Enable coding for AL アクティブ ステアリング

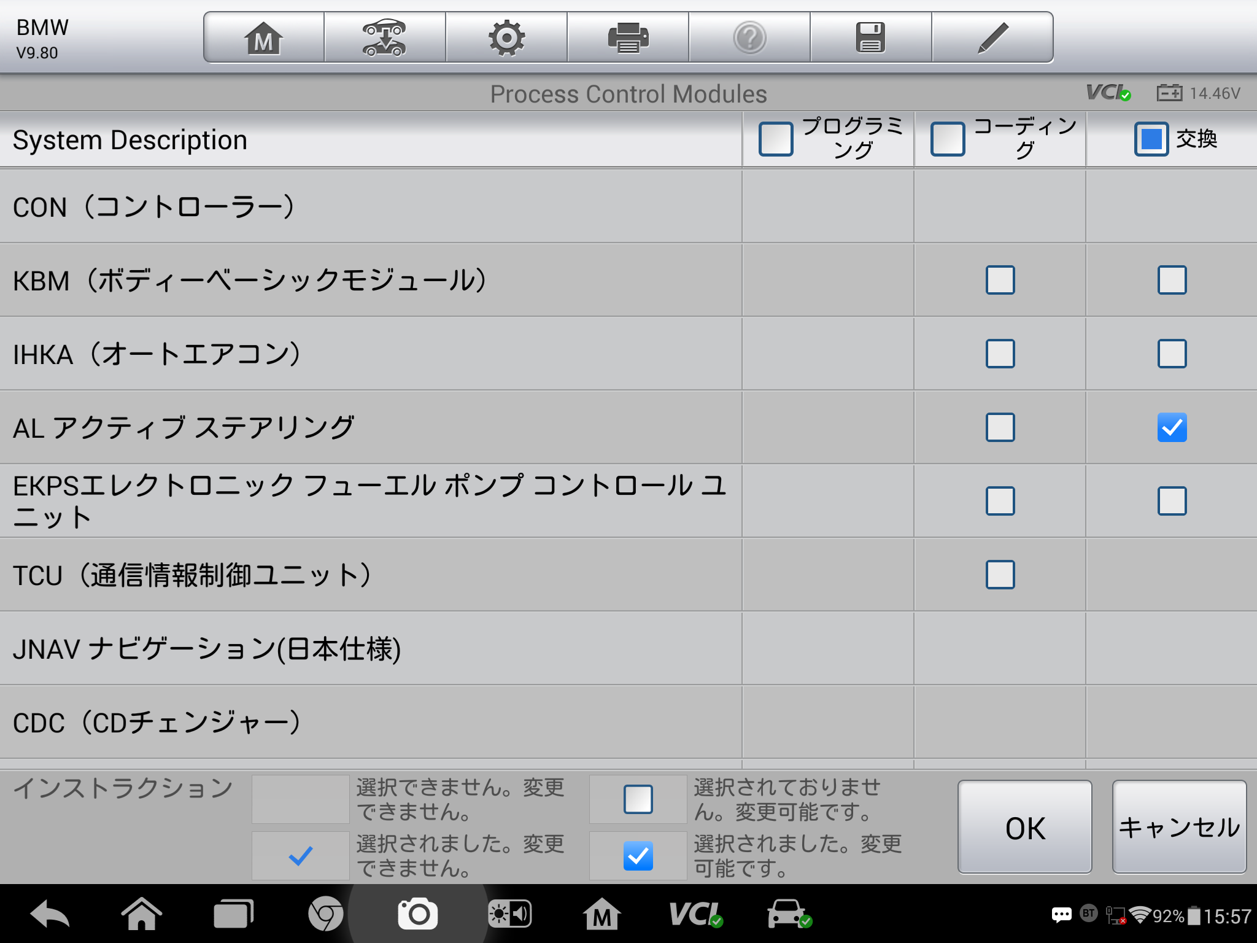[1000, 427]
